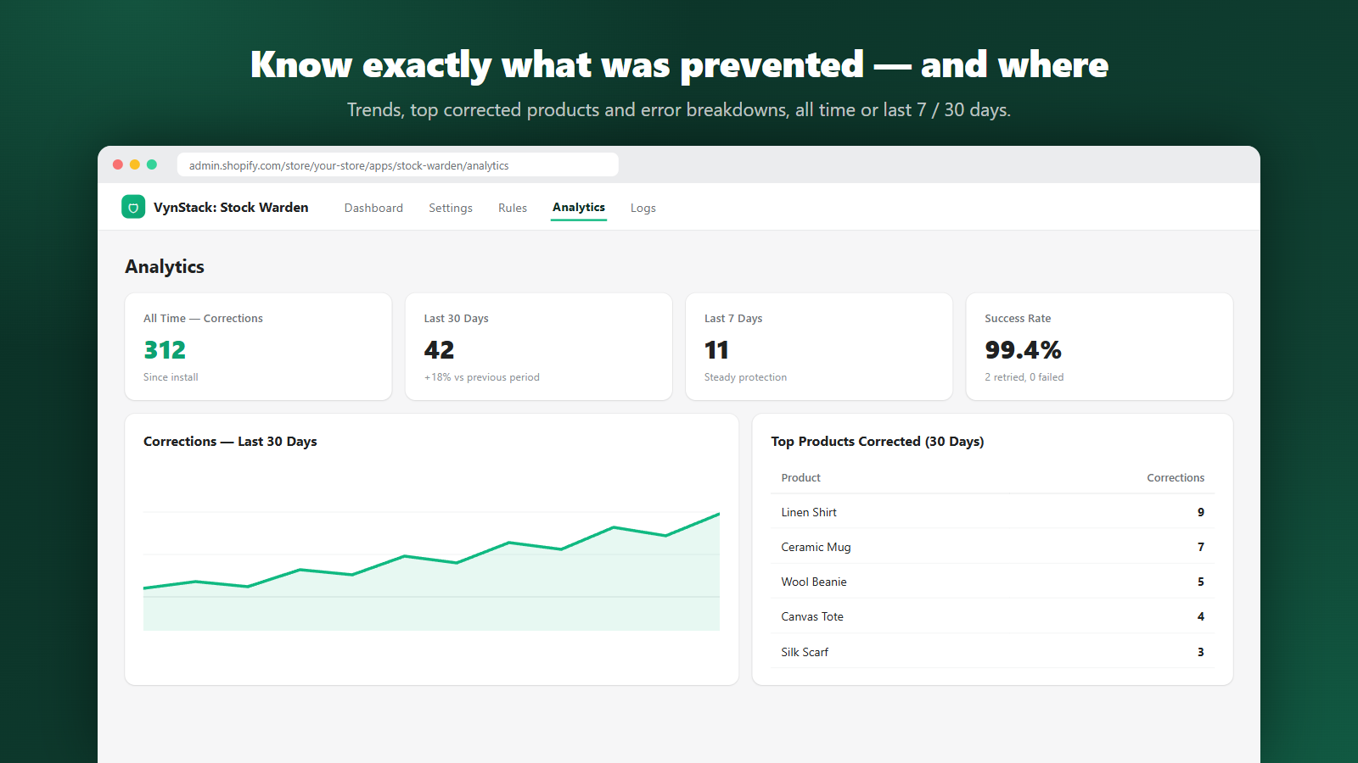Click the yellow minimize window dot
The height and width of the screenshot is (763, 1358).
pos(135,164)
